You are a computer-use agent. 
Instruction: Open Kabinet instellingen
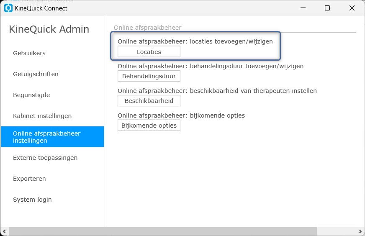point(52,116)
